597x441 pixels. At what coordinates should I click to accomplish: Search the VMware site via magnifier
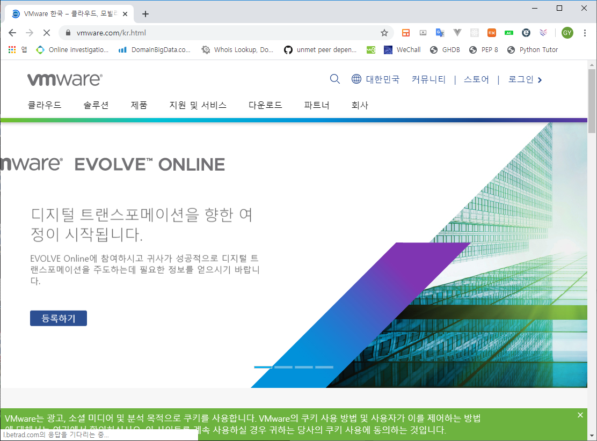tap(334, 79)
